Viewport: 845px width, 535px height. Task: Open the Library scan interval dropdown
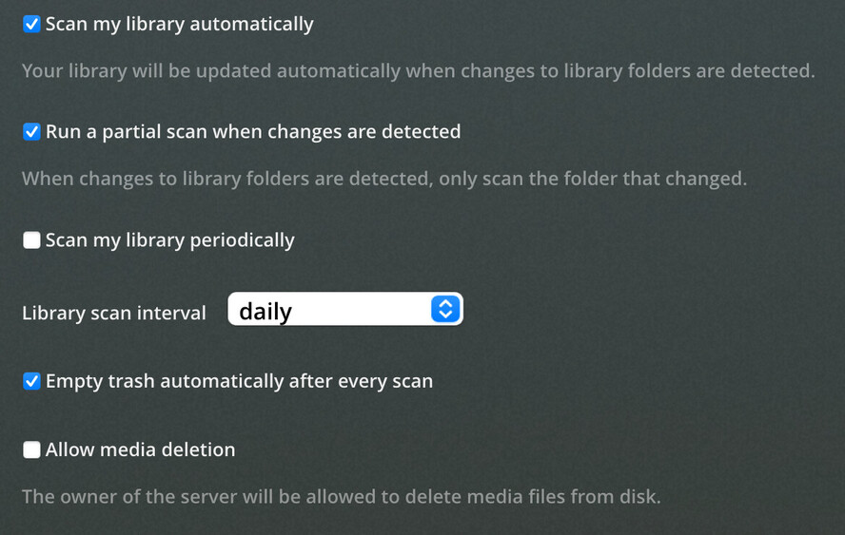coord(345,309)
